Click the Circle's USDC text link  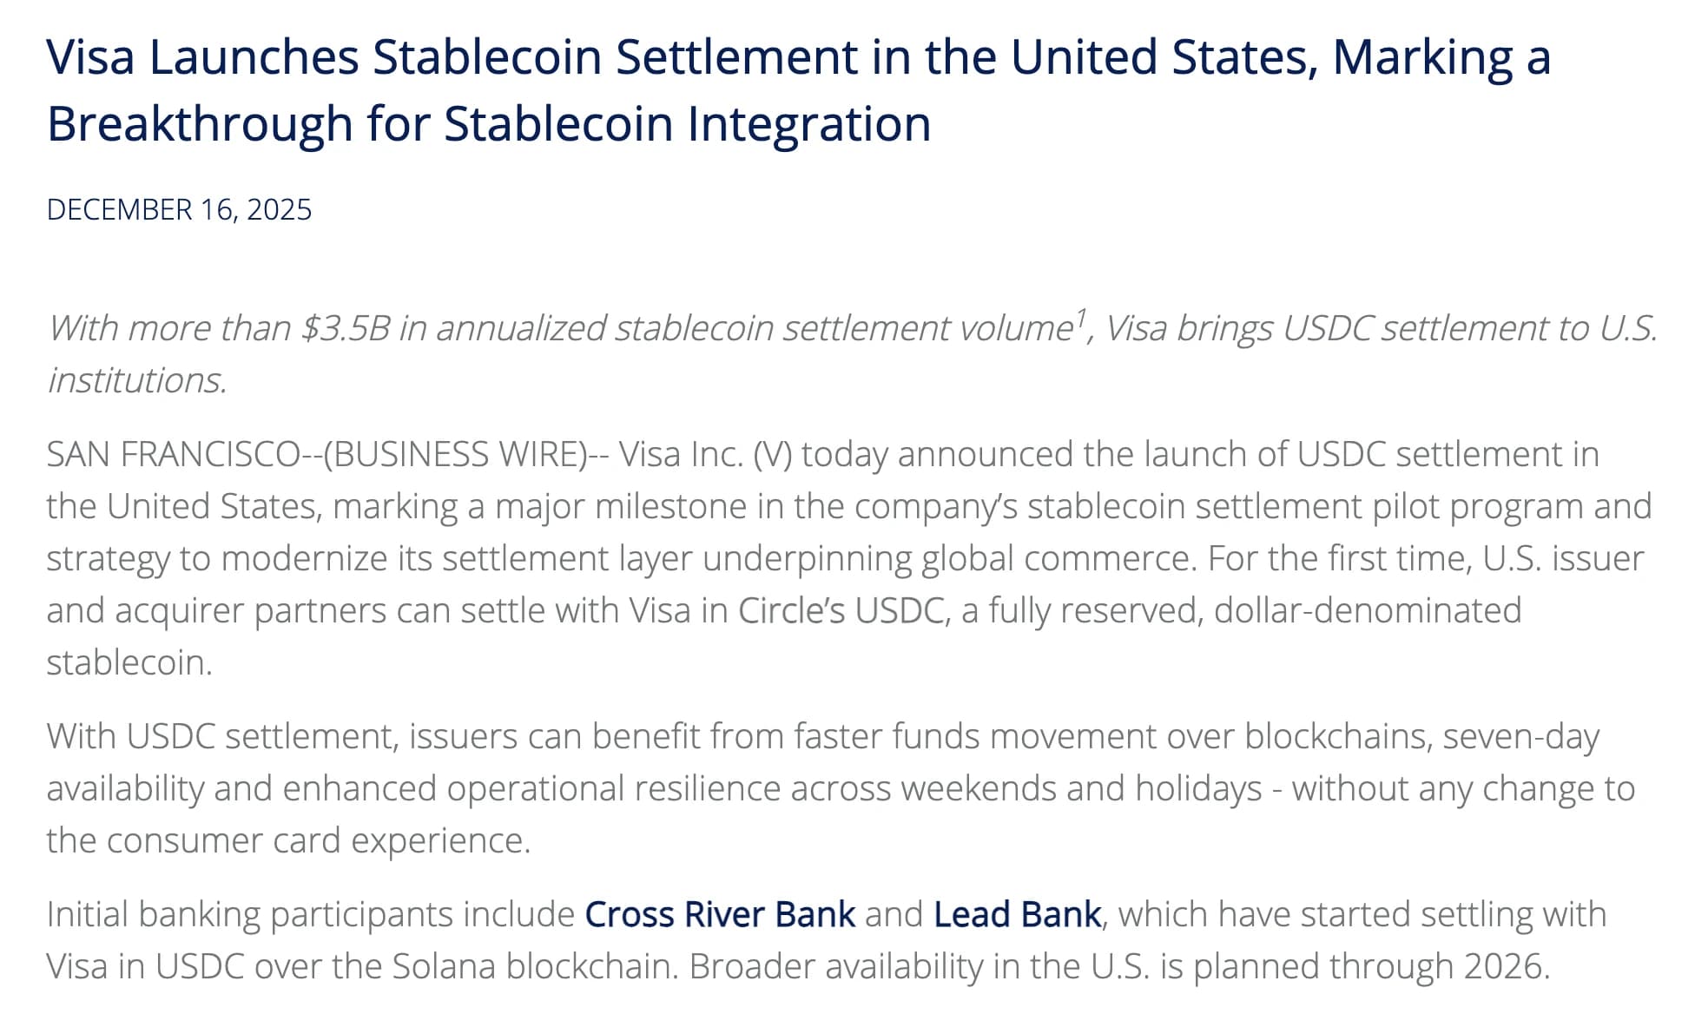(x=841, y=610)
